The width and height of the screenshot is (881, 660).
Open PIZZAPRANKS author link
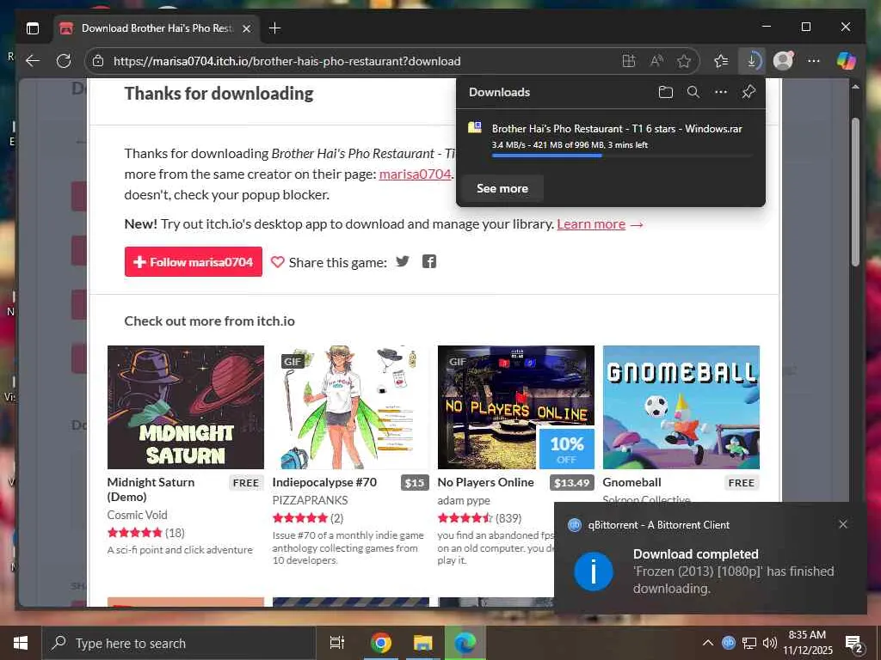click(310, 500)
